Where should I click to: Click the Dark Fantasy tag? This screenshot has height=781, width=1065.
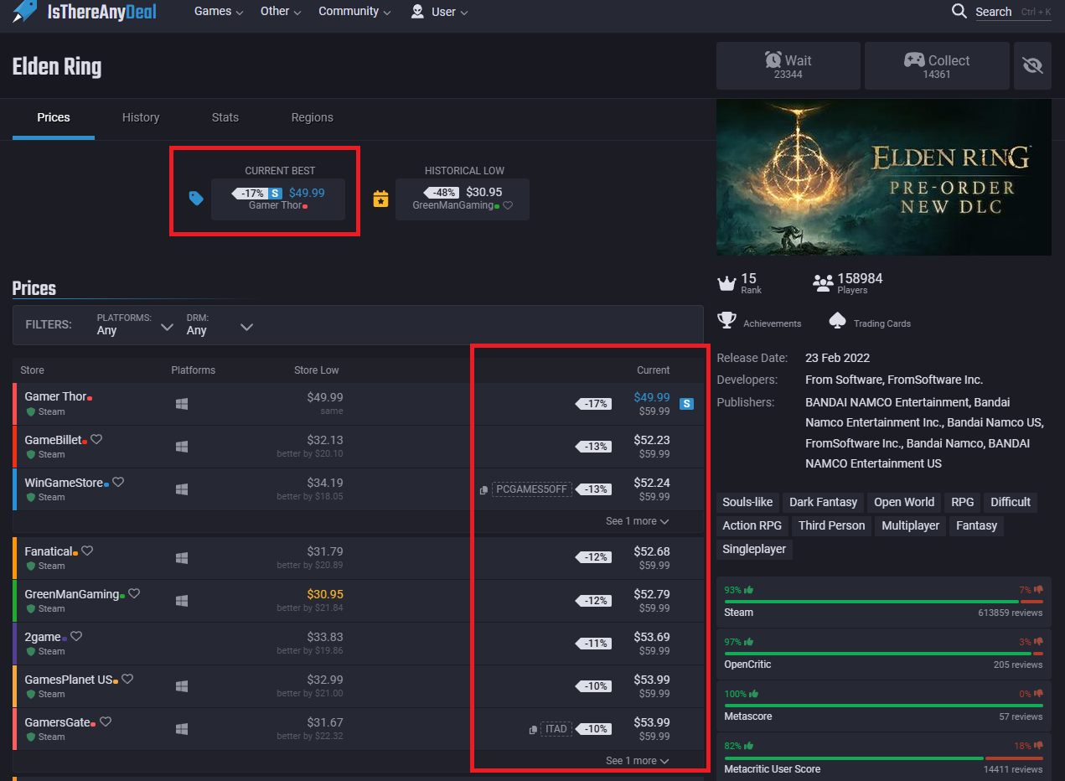824,502
